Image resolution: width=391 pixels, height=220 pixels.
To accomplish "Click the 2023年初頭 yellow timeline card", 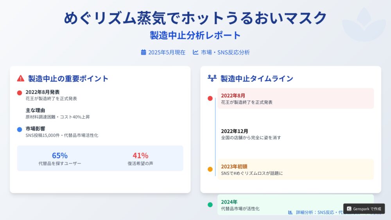I will tap(296, 170).
